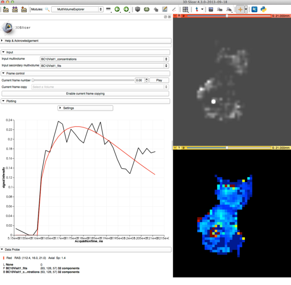
Task: Toggle the orange crosshair tool
Action: 240,9
